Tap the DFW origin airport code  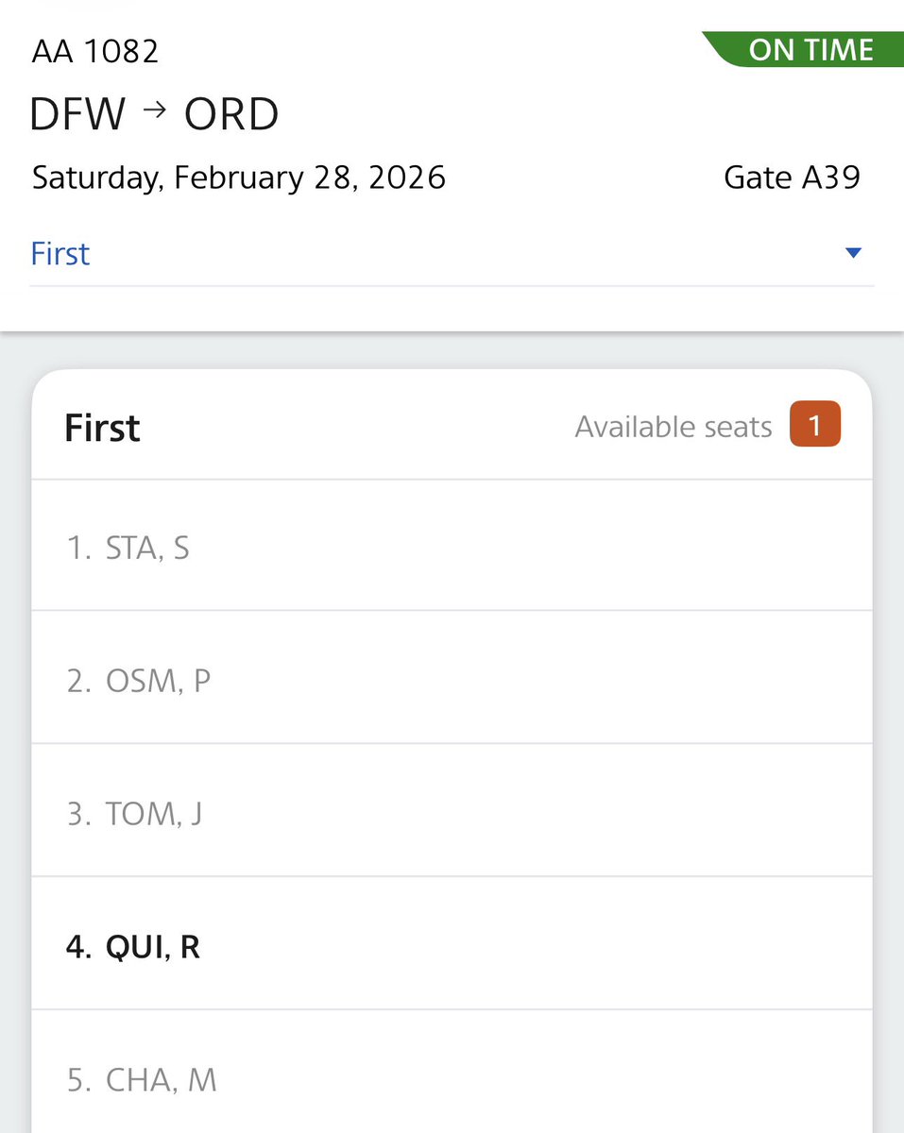78,114
